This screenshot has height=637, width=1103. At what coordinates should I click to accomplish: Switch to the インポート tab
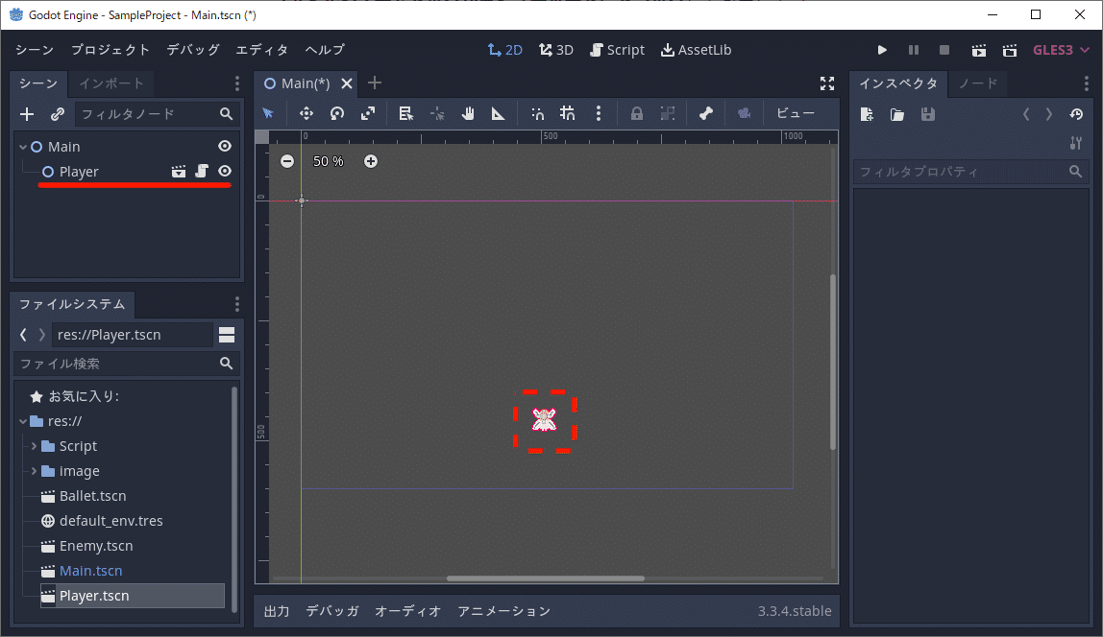[x=111, y=83]
